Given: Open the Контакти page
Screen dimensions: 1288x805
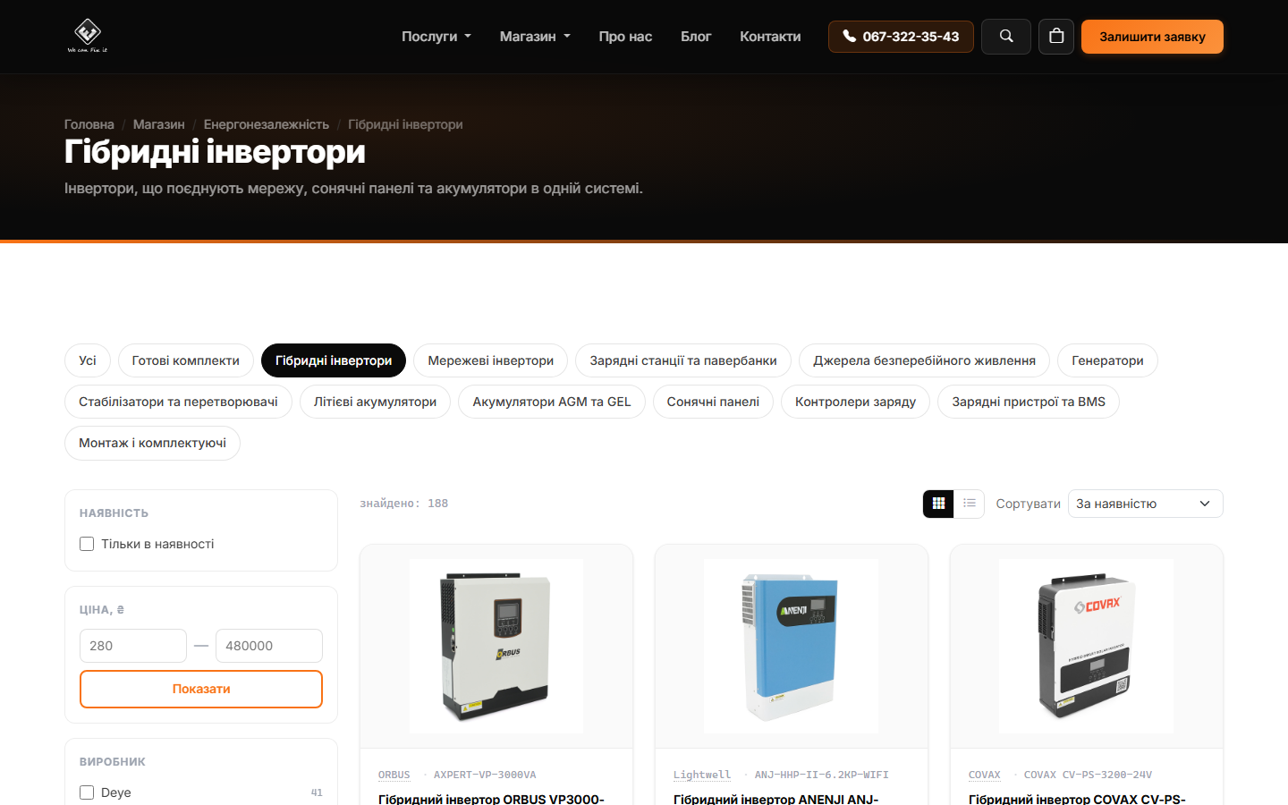Looking at the screenshot, I should pyautogui.click(x=770, y=37).
